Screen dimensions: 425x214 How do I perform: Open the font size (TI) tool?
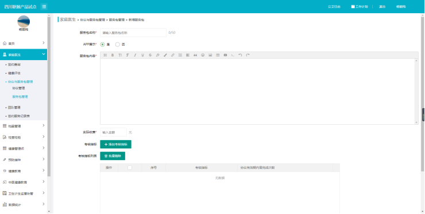pos(120,55)
